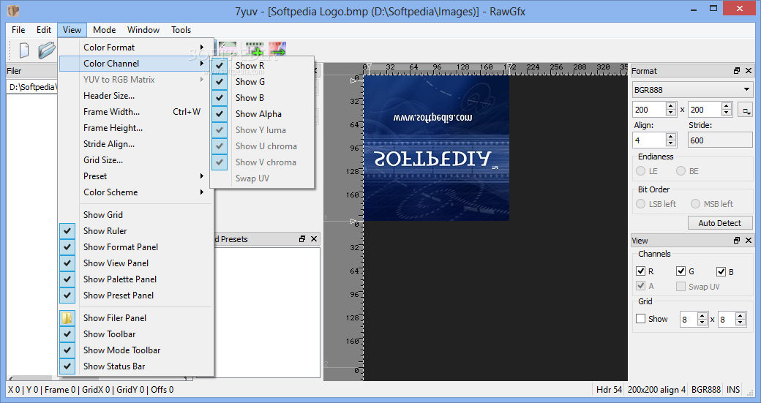Click the image preview toolbar icon next to add frame
This screenshot has height=403, width=761.
pos(228,48)
